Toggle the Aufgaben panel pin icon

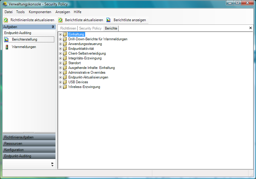[x=53, y=27]
